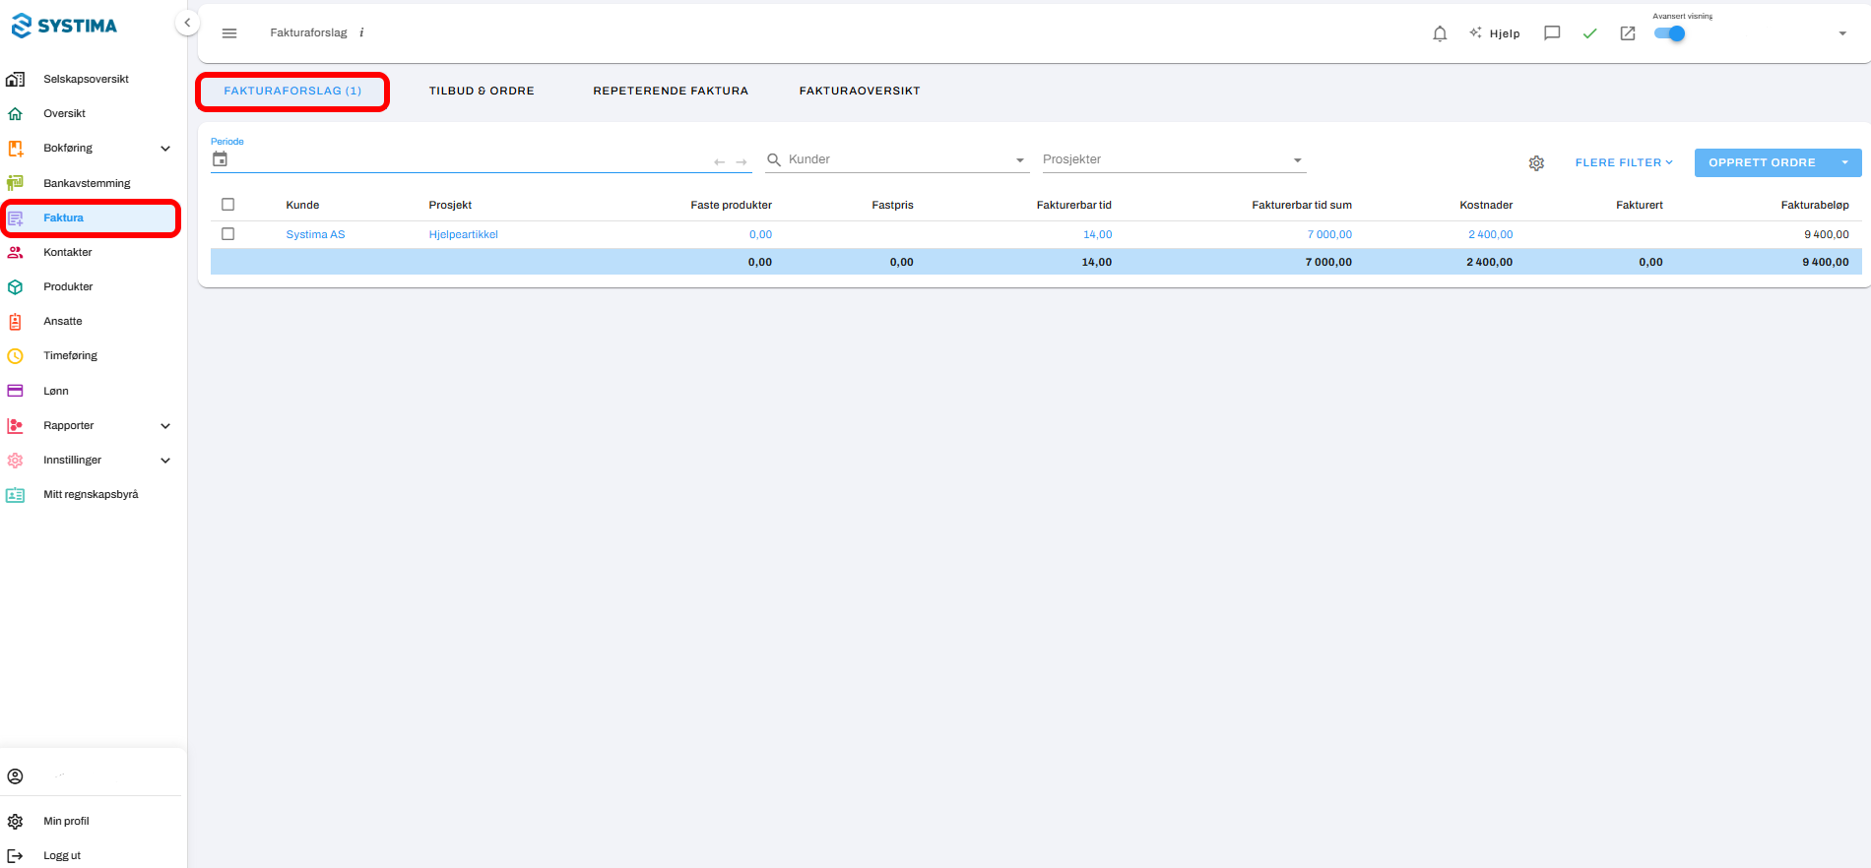
Task: Click Kostnader value 2 400,00 link
Action: click(1490, 234)
